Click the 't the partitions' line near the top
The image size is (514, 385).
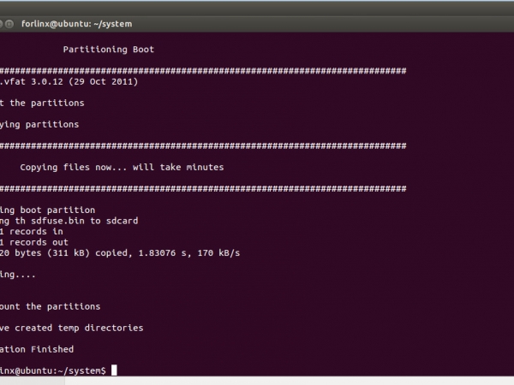(x=42, y=103)
